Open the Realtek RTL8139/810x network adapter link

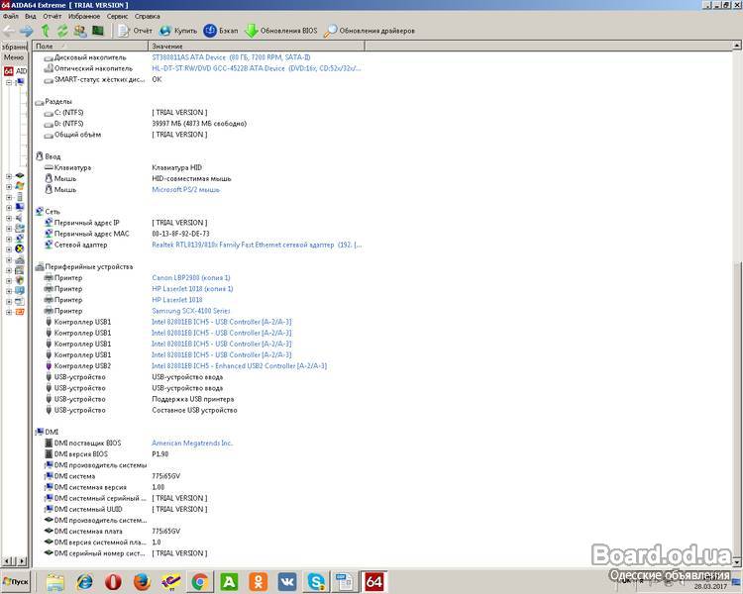pos(257,245)
